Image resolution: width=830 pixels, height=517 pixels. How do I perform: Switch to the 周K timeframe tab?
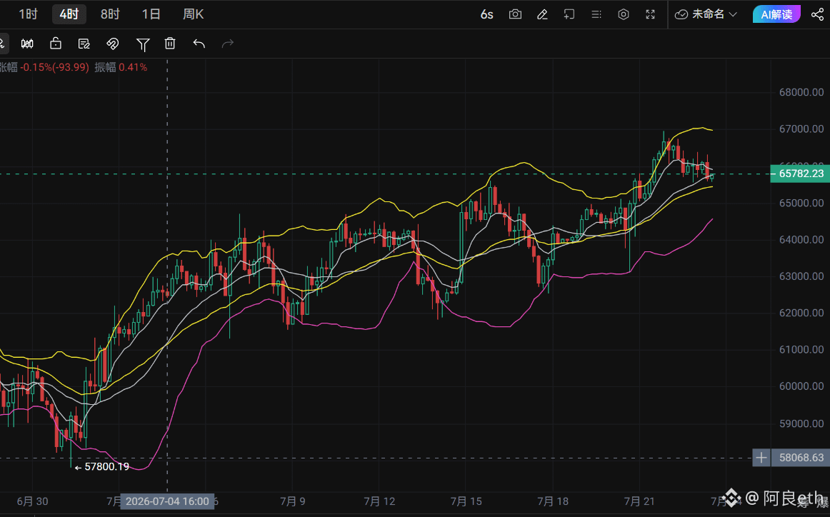(193, 14)
